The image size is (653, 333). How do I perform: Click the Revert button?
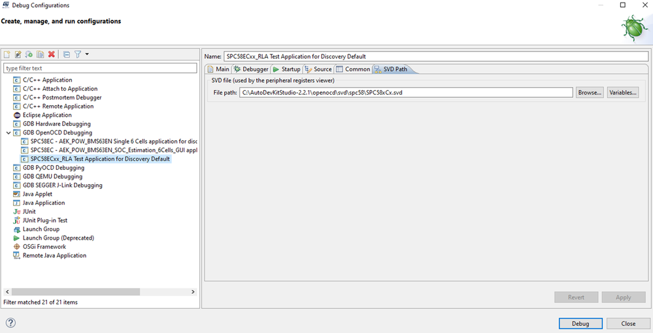576,297
